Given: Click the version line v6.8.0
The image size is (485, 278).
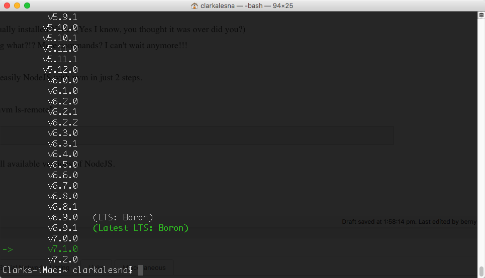Looking at the screenshot, I should point(62,196).
